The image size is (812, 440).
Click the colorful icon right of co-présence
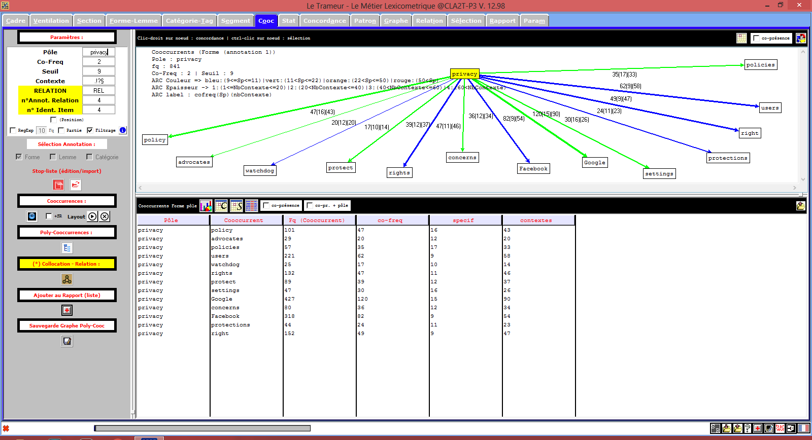[x=801, y=38]
